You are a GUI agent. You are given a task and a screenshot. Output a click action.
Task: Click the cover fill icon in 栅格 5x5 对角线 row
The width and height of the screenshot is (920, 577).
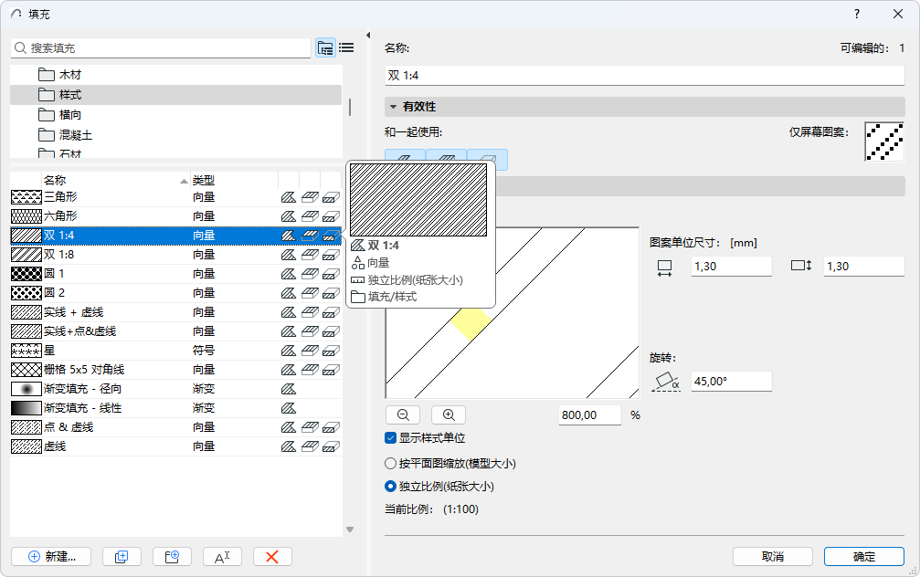(x=310, y=370)
